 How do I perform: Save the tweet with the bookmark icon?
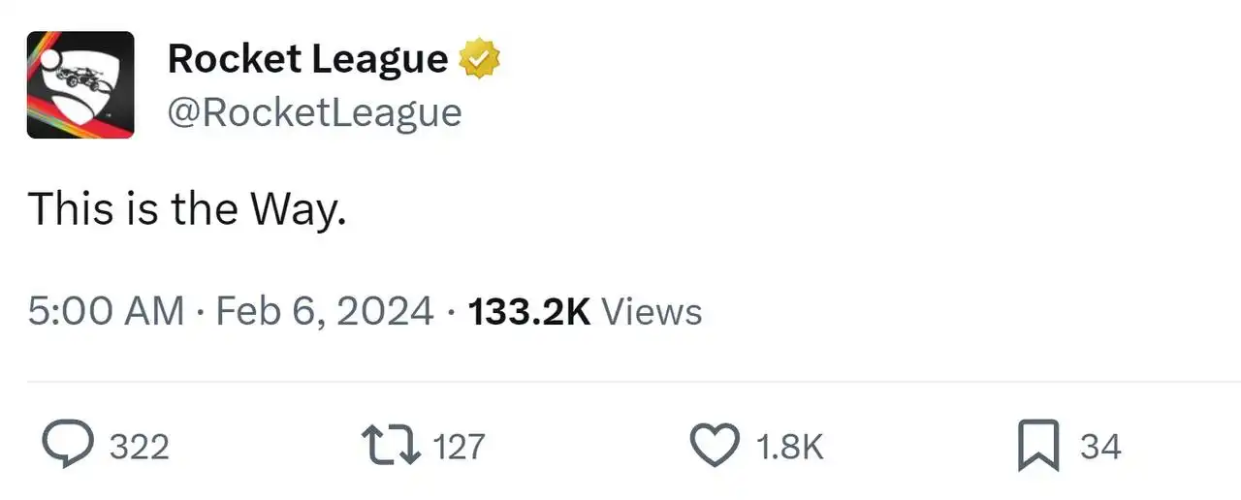click(1038, 447)
